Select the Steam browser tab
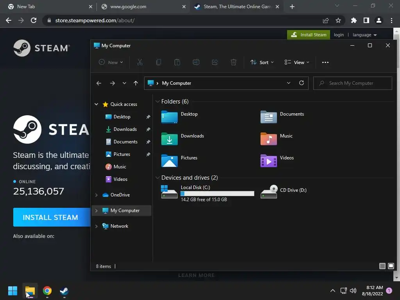 [x=236, y=7]
